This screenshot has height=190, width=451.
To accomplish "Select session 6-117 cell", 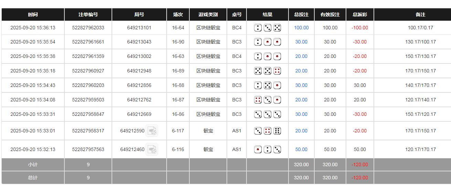I will click(178, 131).
